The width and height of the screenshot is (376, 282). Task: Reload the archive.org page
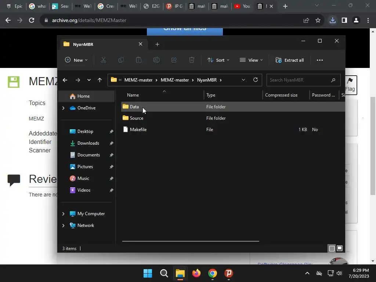coord(32,21)
